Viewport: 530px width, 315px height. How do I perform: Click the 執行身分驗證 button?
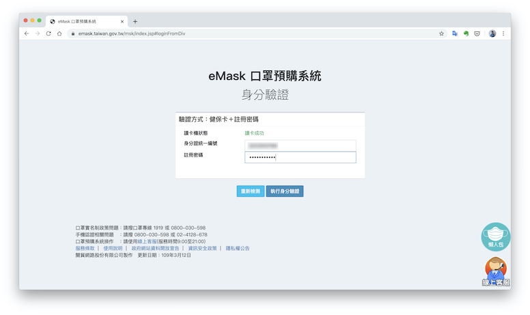(285, 191)
